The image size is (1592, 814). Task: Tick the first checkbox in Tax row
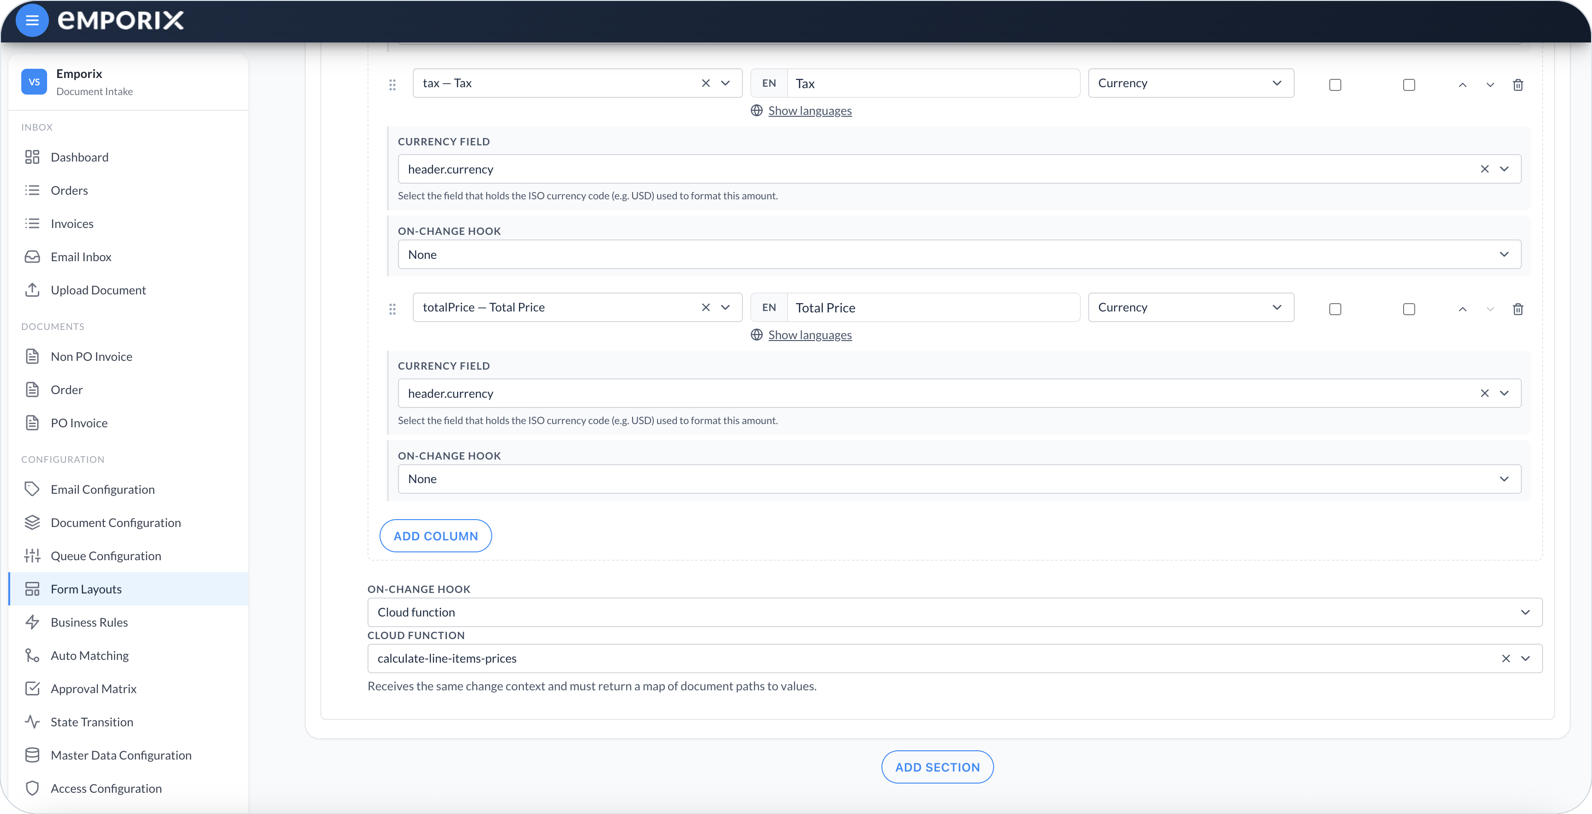coord(1335,84)
